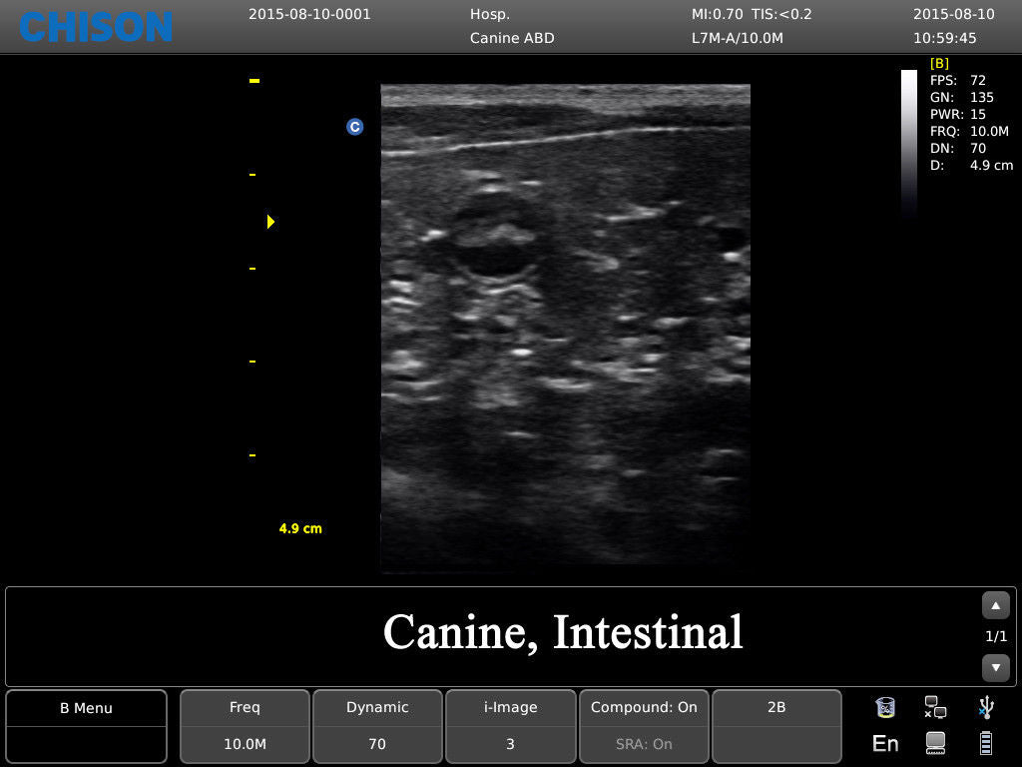This screenshot has width=1022, height=767.
Task: Open the hard disk storage icon
Action: pos(934,743)
